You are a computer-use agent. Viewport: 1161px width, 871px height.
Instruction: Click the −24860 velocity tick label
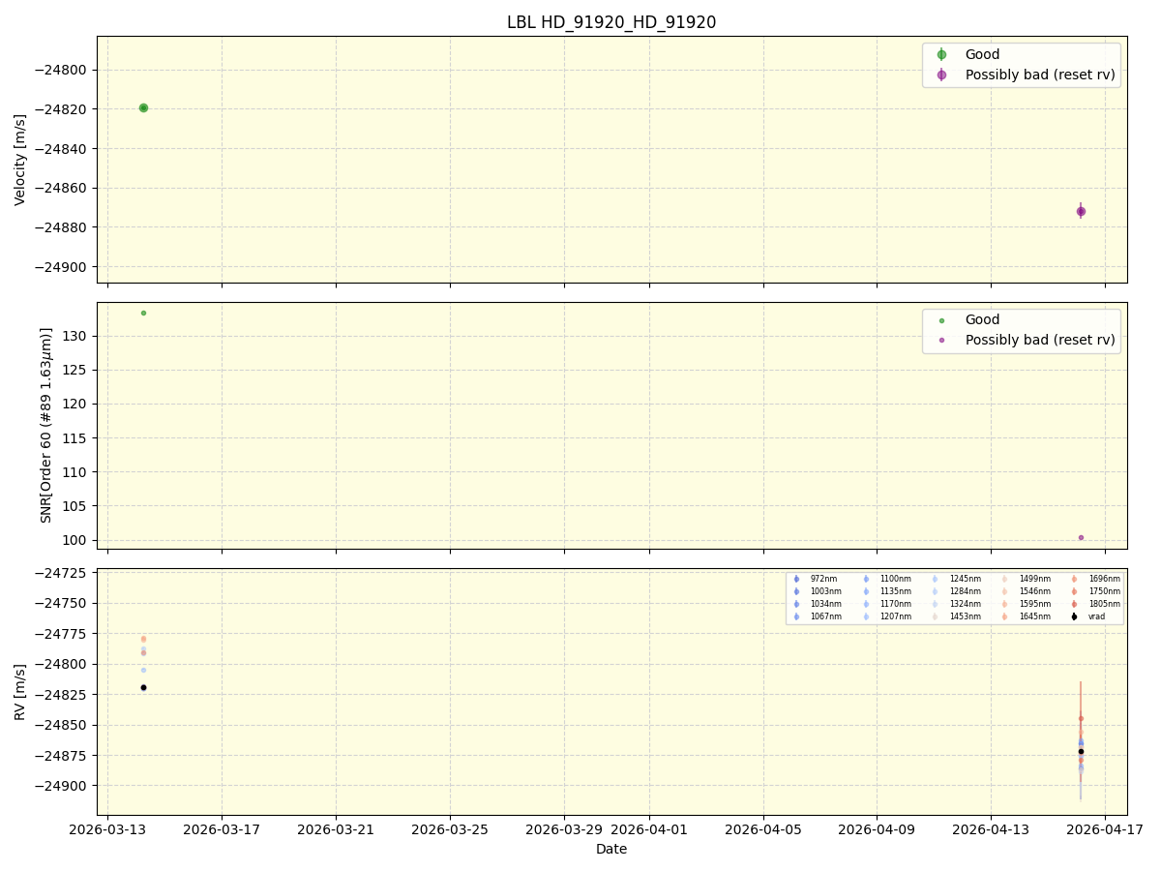(x=62, y=188)
